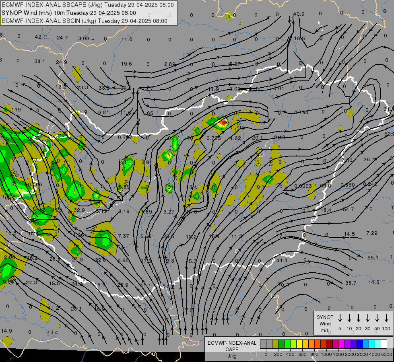The width and height of the screenshot is (394, 362).
Task: Click the map value 55.1
Action: click(x=373, y=258)
